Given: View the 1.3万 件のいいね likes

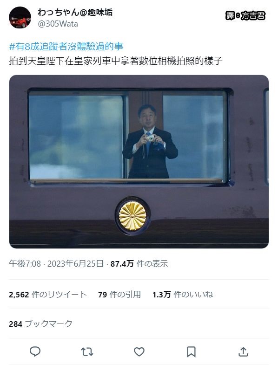Looking at the screenshot, I should [x=183, y=295].
